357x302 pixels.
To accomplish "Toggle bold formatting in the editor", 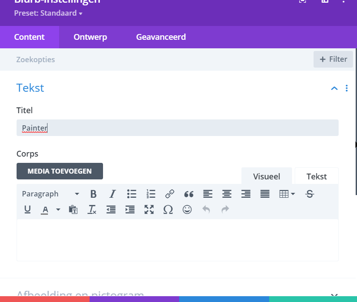I will coord(93,194).
